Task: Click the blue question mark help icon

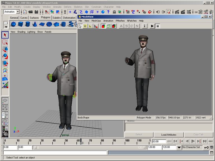Action: click(108, 12)
